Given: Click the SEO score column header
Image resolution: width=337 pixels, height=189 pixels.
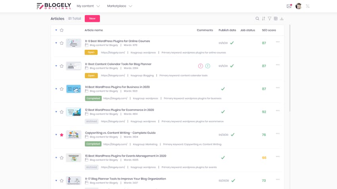Looking at the screenshot, I should point(269,30).
